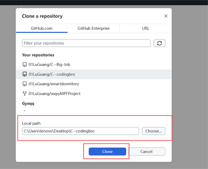Select the 01LuGuang/smartdormitory repository
This screenshot has height=169, width=208.
tap(94, 84)
